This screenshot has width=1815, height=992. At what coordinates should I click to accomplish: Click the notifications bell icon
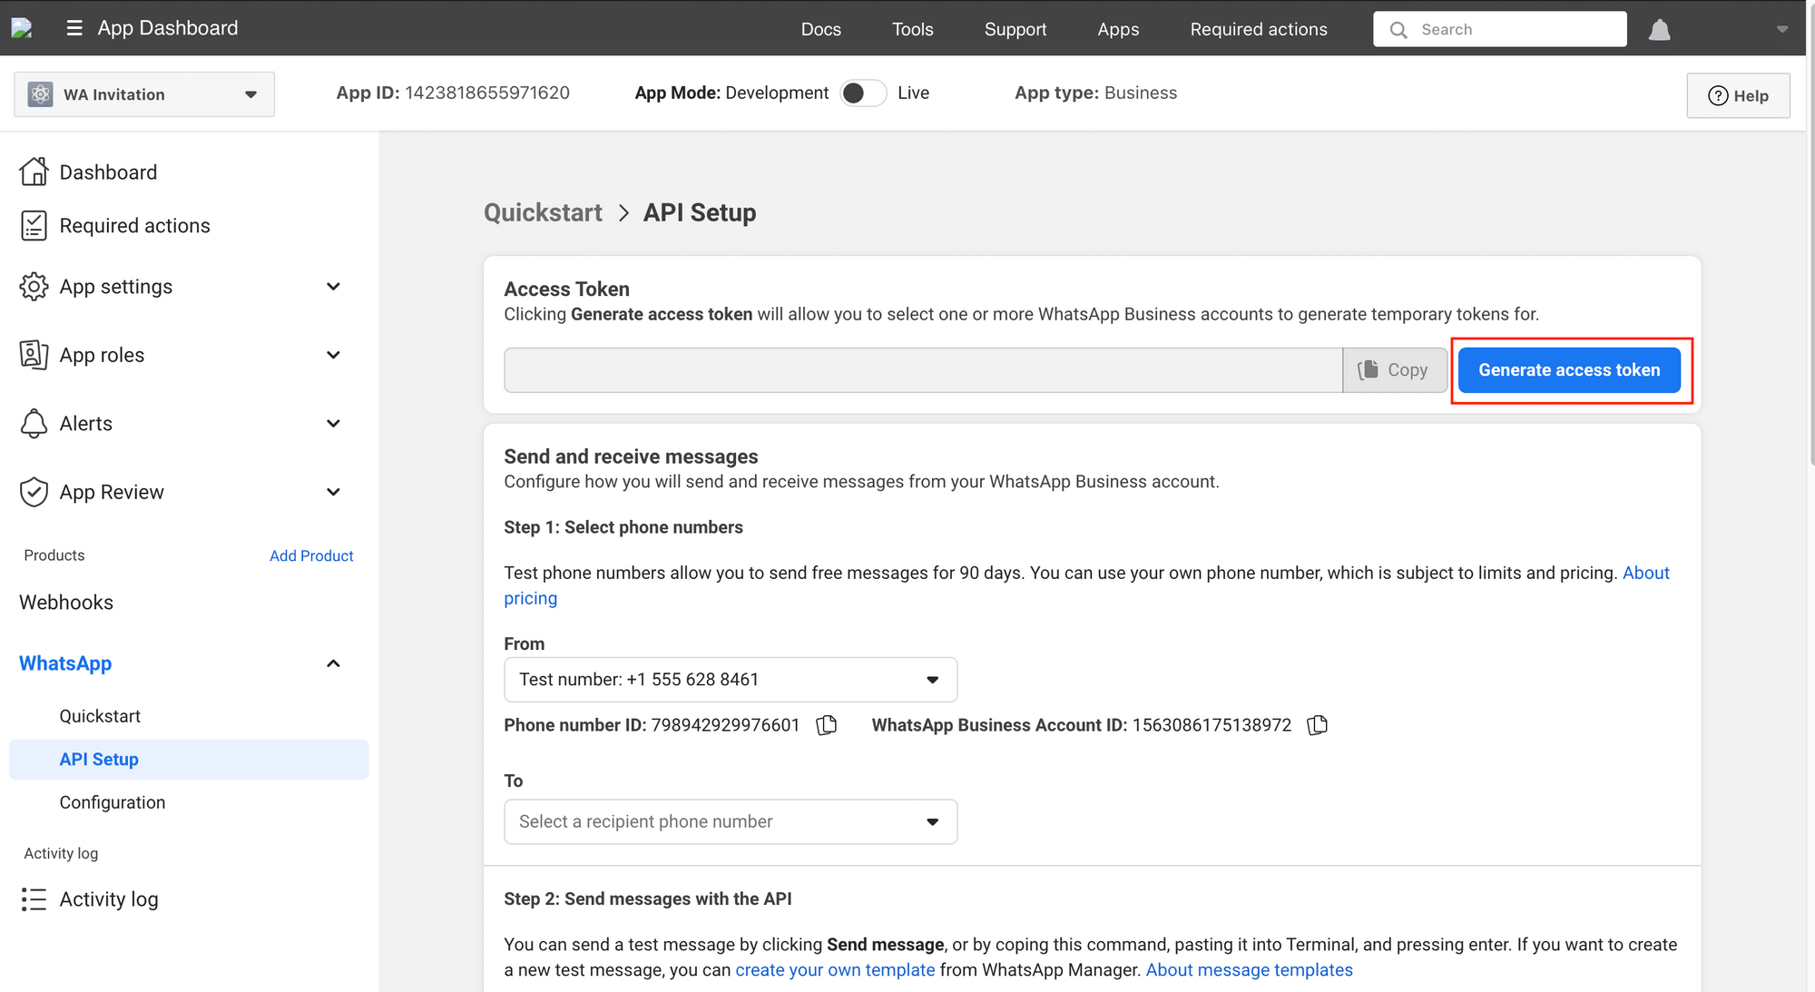click(x=1659, y=30)
